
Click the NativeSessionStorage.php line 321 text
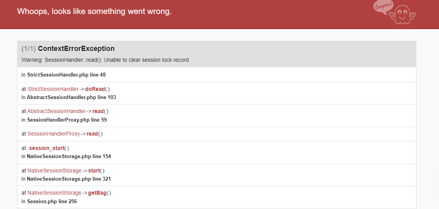tap(69, 179)
